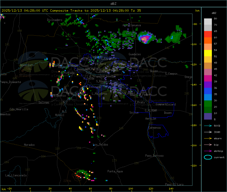This screenshot has height=192, width=227.
Task: Click the '0' km tick on bottom axis
Action: pyautogui.click(x=30, y=188)
